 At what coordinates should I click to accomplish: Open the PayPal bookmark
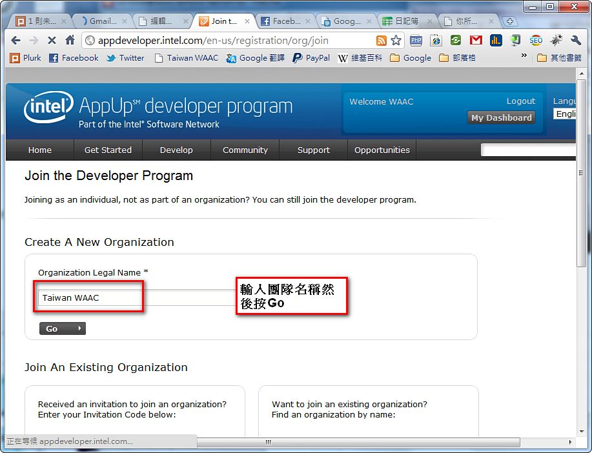pyautogui.click(x=311, y=58)
